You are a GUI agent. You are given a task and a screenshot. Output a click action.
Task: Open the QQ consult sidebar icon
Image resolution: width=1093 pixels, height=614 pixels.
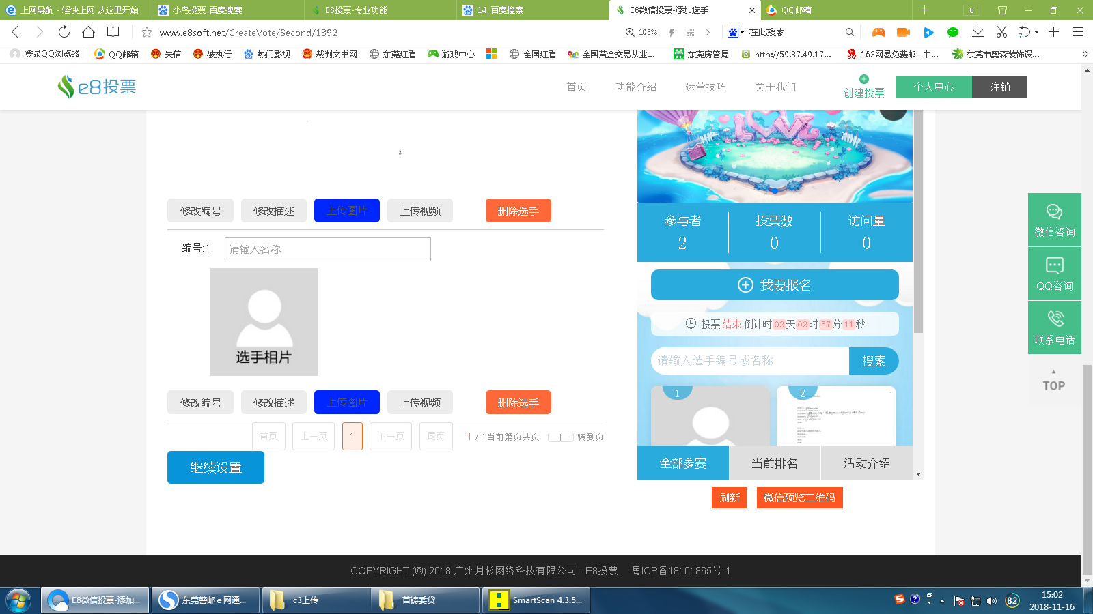pyautogui.click(x=1054, y=265)
